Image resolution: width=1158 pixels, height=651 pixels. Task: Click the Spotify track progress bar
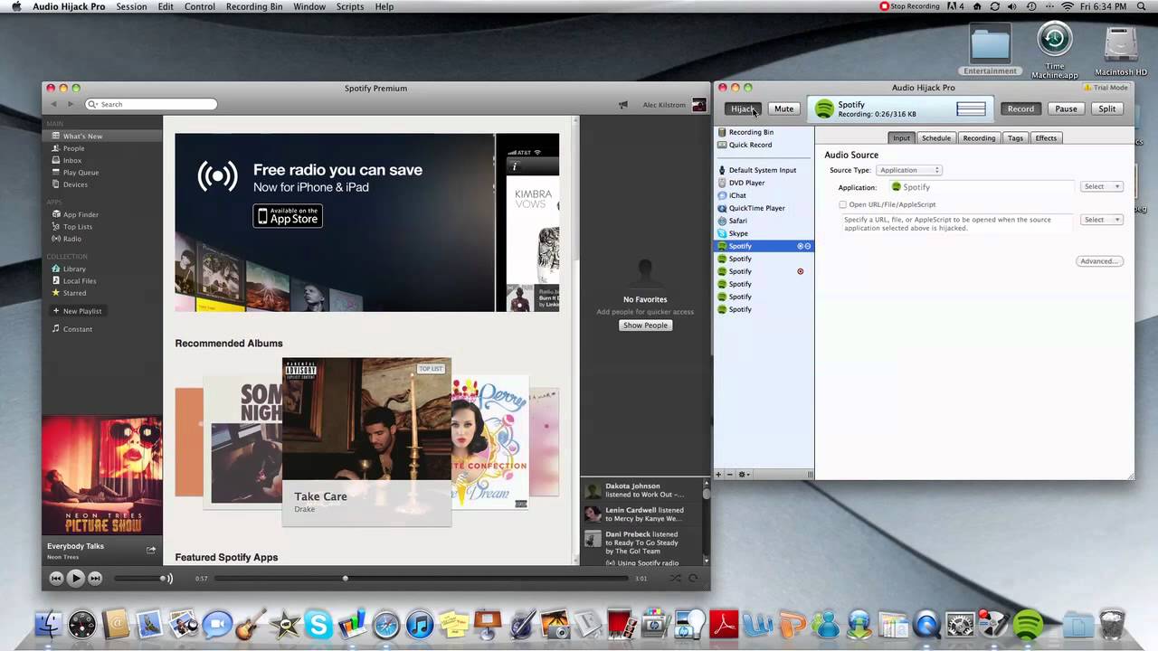[x=422, y=578]
